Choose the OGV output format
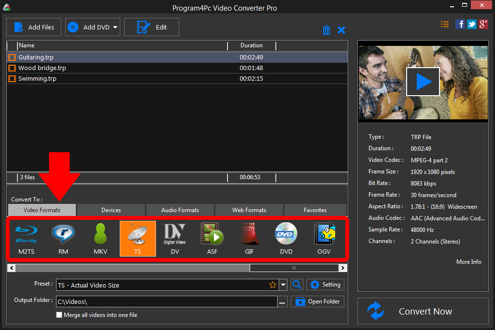The width and height of the screenshot is (495, 330). pyautogui.click(x=324, y=238)
